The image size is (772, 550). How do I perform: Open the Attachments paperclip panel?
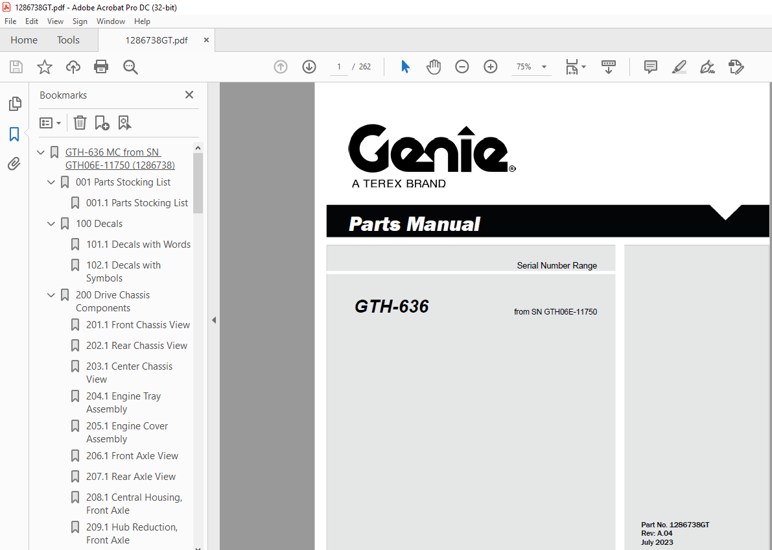[14, 163]
